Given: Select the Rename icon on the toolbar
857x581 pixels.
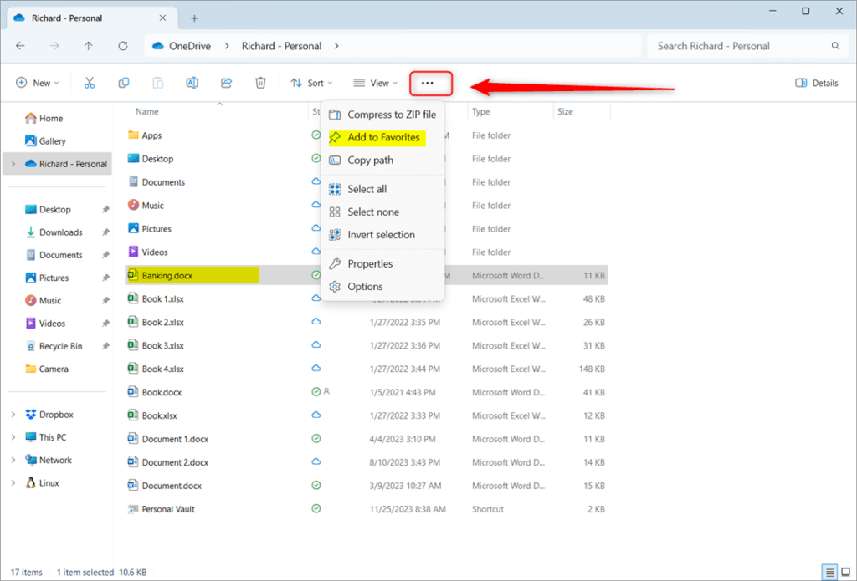Looking at the screenshot, I should (192, 83).
